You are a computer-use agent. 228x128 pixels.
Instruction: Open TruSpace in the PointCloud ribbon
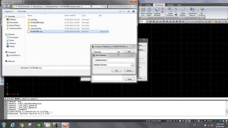[x=170, y=12]
